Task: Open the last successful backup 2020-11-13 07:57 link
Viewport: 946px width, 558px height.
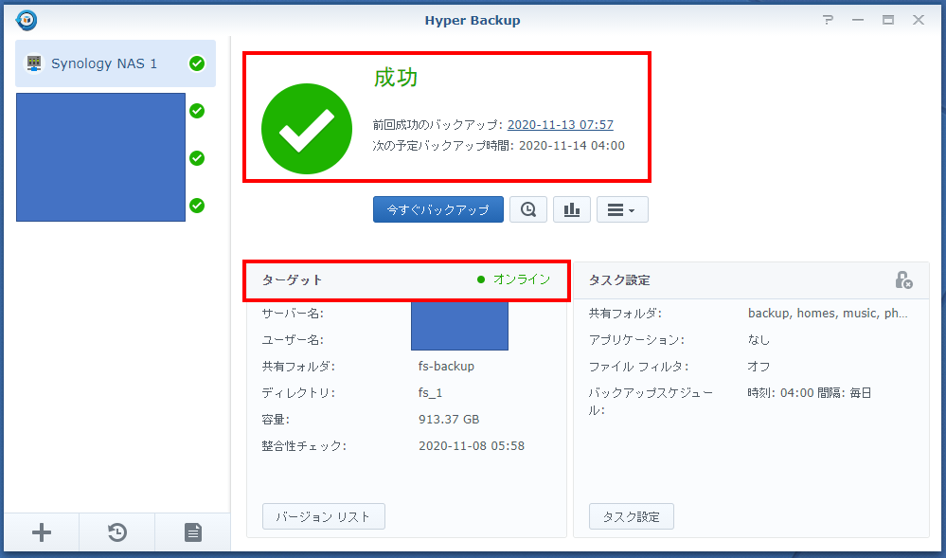Action: pyautogui.click(x=561, y=124)
